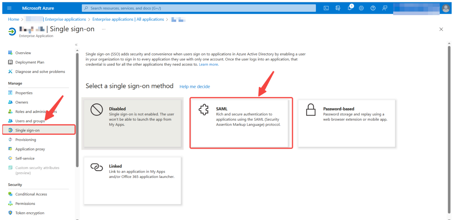This screenshot has height=220, width=456.
Task: Click the Token encryption shield icon
Action: pos(10,213)
